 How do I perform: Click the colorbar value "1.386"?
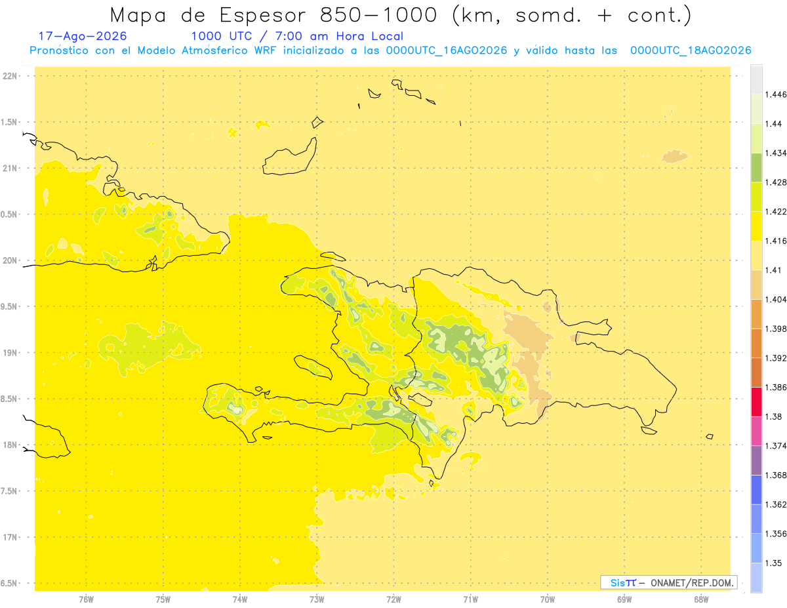coord(775,387)
